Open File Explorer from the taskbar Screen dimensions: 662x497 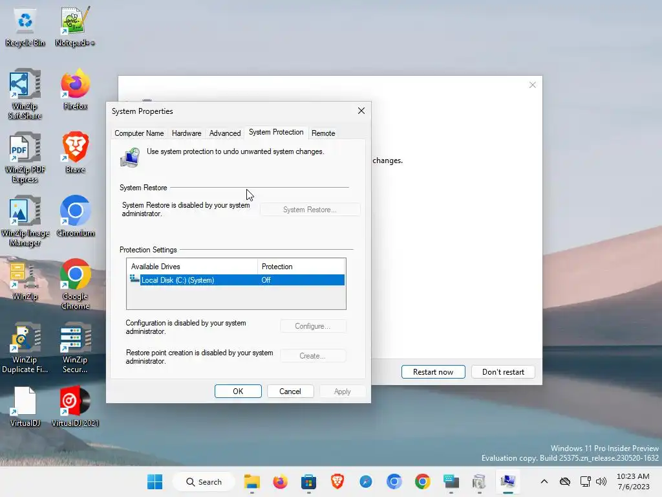coord(252,481)
